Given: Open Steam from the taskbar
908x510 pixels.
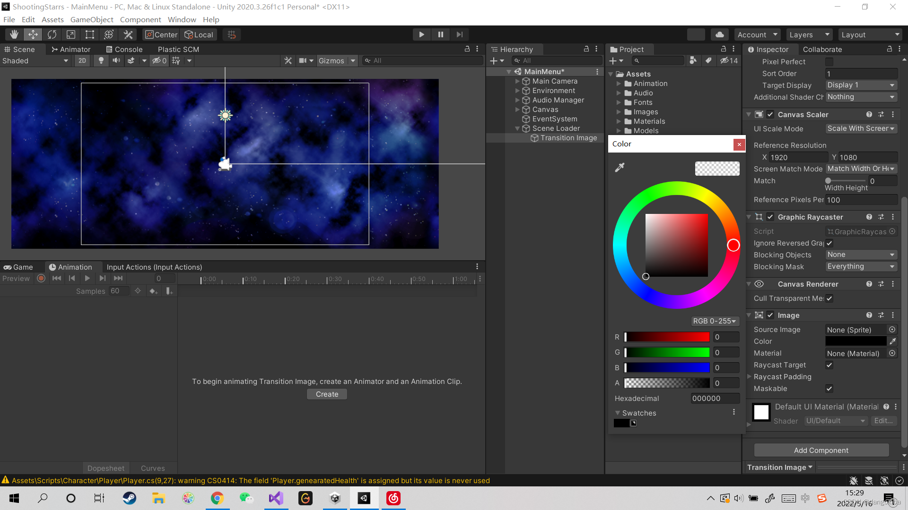Looking at the screenshot, I should coord(129,498).
